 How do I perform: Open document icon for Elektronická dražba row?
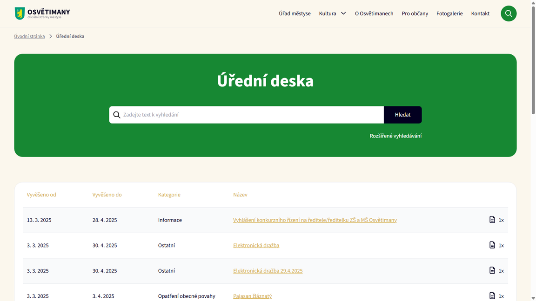click(492, 245)
